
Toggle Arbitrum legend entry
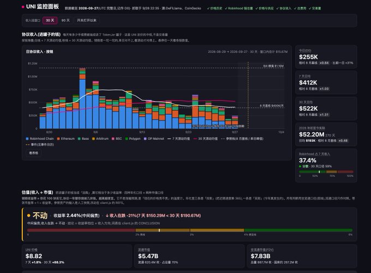tap(100, 139)
